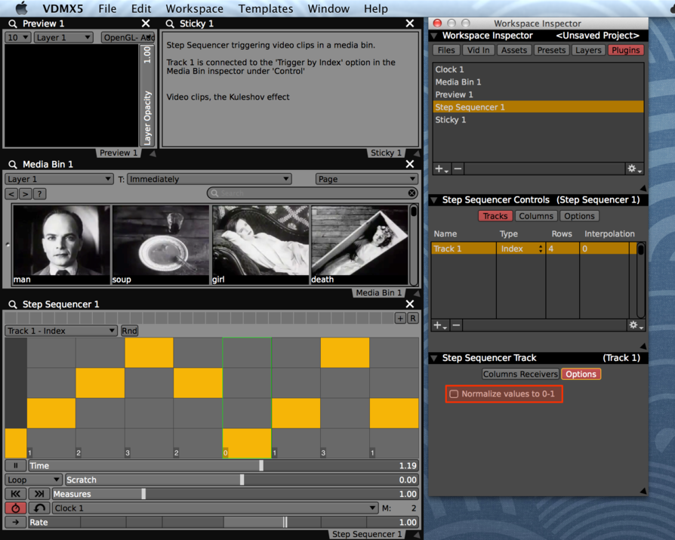Click the Measures slider
This screenshot has width=675, height=540.
click(x=235, y=494)
